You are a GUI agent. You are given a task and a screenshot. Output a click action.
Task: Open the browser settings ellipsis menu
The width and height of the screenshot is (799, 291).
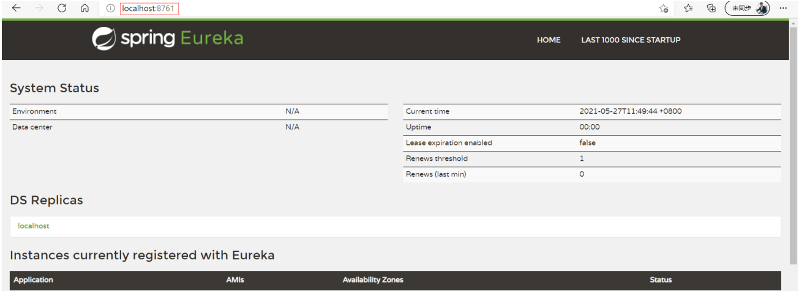point(783,9)
